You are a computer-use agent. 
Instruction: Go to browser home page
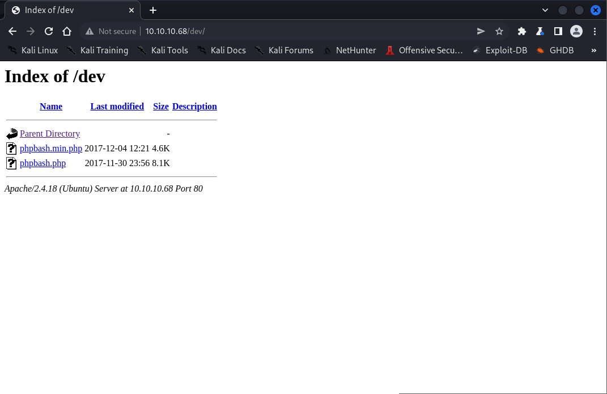[67, 31]
